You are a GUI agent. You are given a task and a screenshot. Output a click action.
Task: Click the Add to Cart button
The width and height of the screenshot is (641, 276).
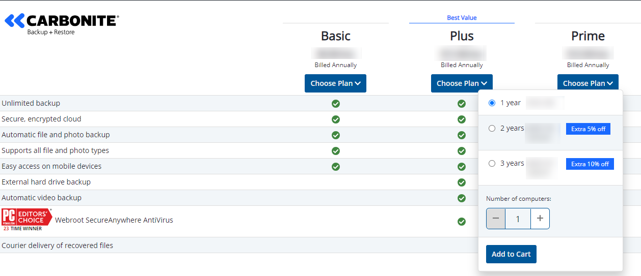pyautogui.click(x=511, y=254)
